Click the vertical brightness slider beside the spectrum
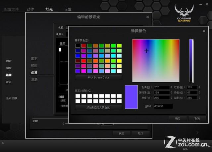The image size is (212, 152). [x=191, y=60]
